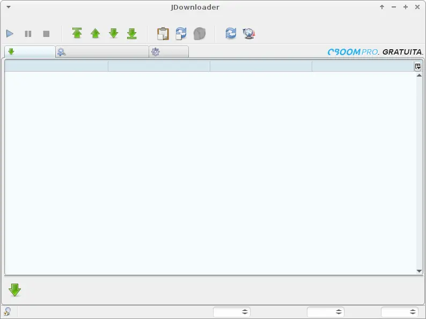Viewport: 426px width, 319px height.
Task: Open the window menu arrow in title bar
Action: 9,7
